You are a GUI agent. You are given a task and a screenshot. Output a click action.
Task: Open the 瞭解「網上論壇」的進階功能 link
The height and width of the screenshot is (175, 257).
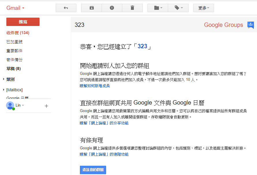[104, 154]
